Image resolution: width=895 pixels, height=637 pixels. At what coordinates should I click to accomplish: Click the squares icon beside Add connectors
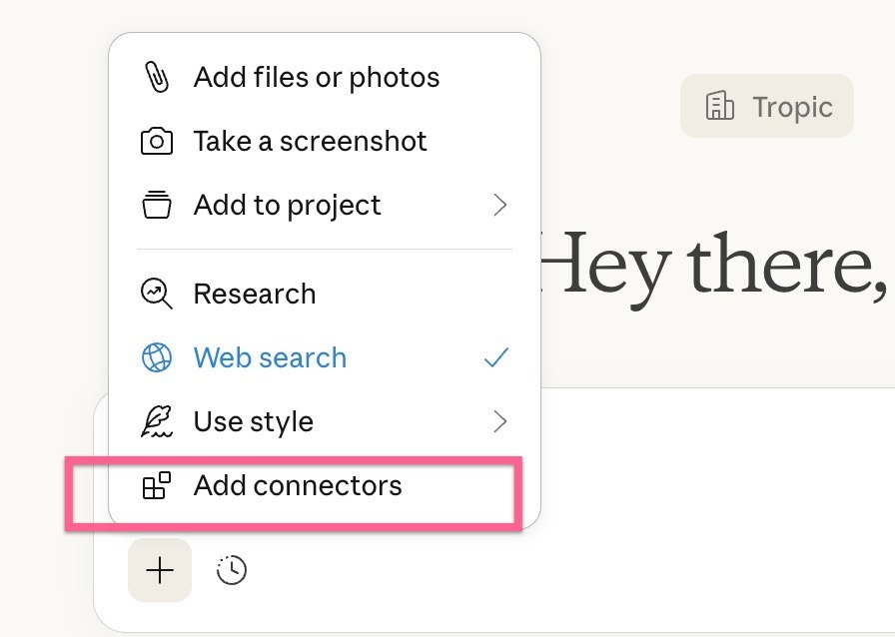(x=156, y=486)
